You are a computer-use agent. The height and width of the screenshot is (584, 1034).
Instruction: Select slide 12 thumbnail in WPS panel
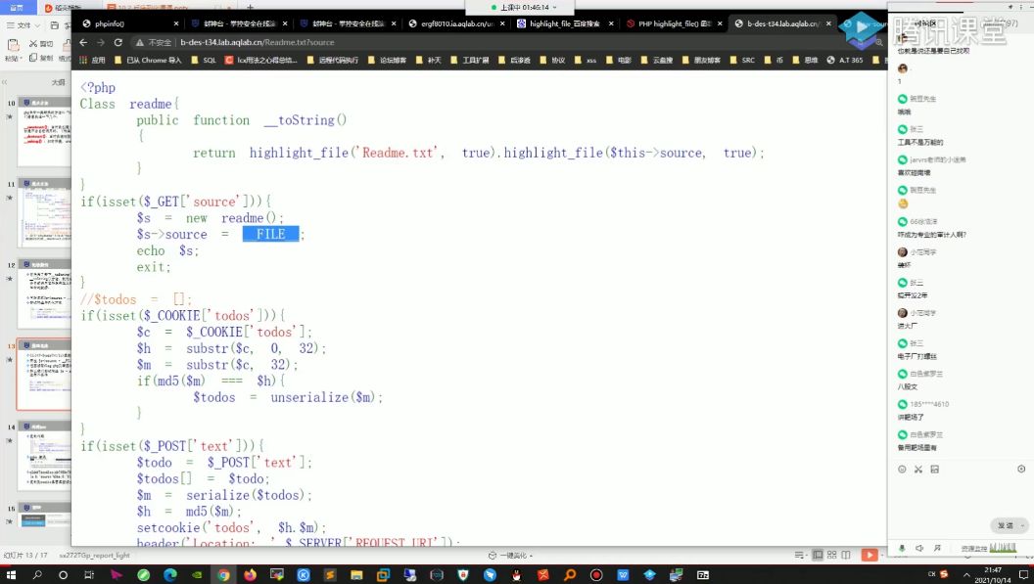click(x=45, y=293)
